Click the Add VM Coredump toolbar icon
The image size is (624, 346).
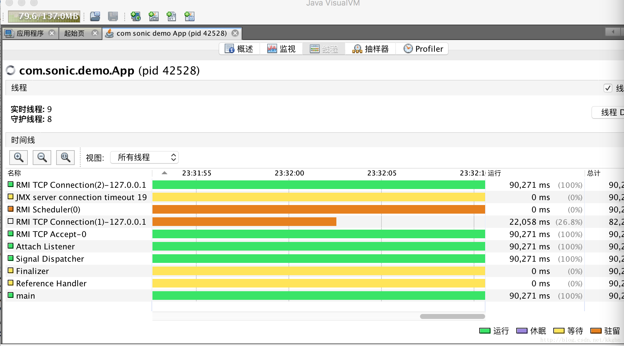click(x=171, y=16)
